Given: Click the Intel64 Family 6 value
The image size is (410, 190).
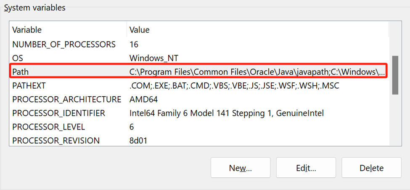Looking at the screenshot, I should tap(226, 113).
